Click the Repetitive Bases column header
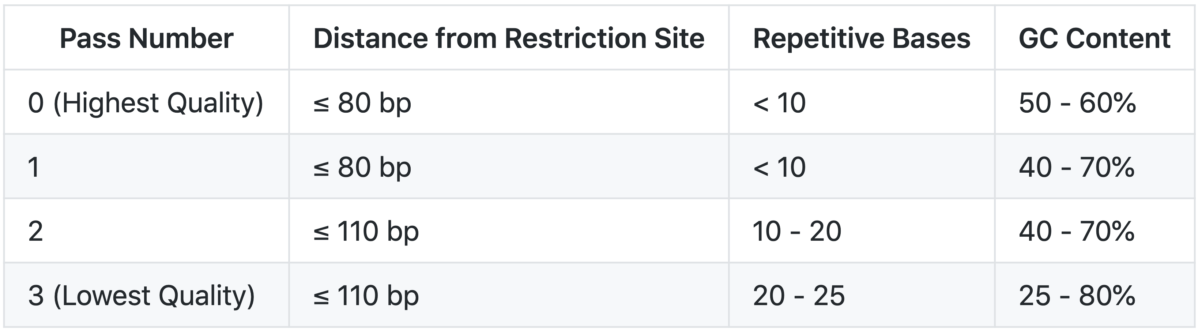The width and height of the screenshot is (1198, 330). coord(862,38)
